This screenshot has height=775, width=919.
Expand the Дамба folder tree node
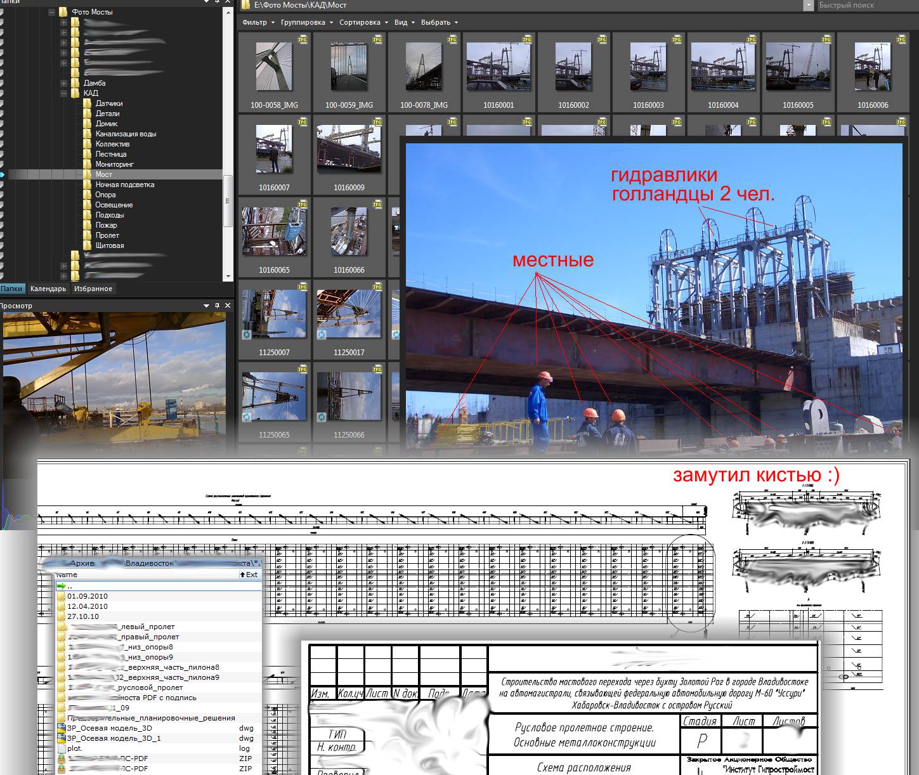[x=64, y=83]
